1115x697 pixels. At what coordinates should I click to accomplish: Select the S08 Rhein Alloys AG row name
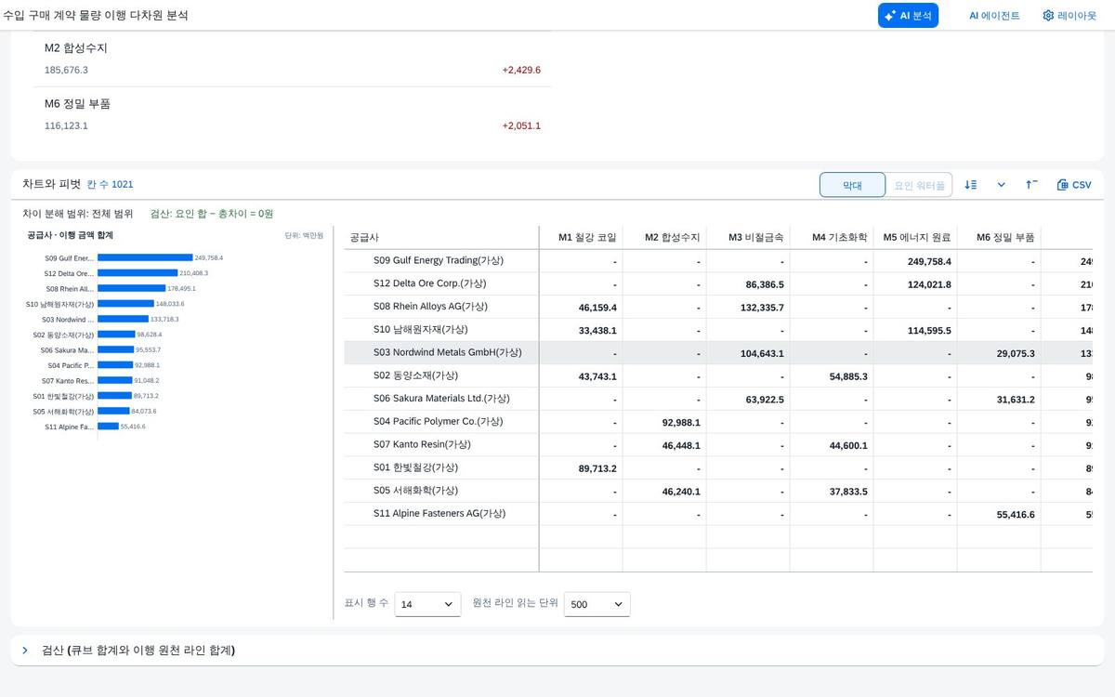pos(431,307)
